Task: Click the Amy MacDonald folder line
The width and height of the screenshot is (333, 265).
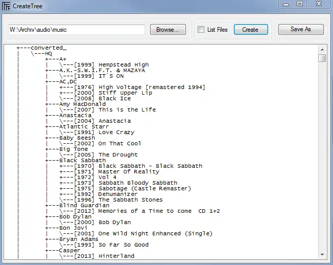Action: (x=76, y=104)
